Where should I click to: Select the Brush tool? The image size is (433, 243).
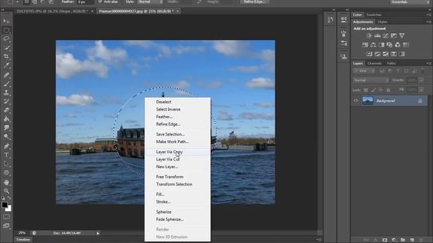(x=6, y=84)
